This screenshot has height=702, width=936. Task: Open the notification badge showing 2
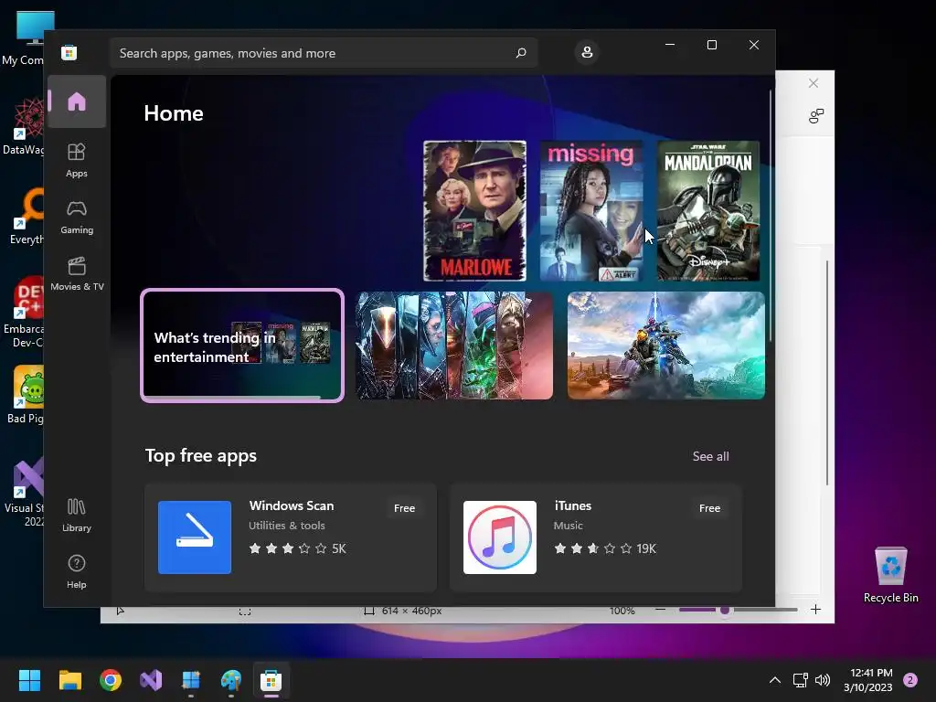tap(910, 680)
